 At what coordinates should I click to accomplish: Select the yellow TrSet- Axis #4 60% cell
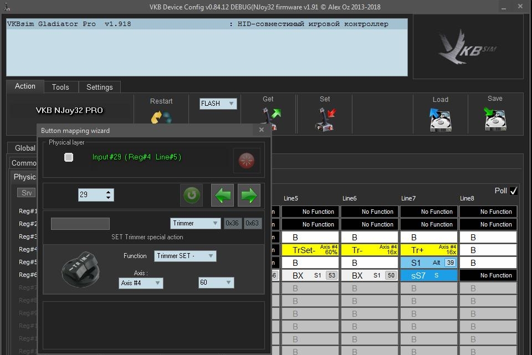coord(310,250)
